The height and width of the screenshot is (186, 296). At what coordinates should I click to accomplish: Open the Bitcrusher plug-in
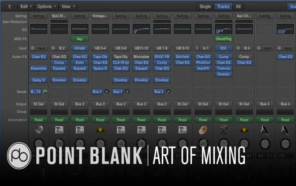[141, 57]
